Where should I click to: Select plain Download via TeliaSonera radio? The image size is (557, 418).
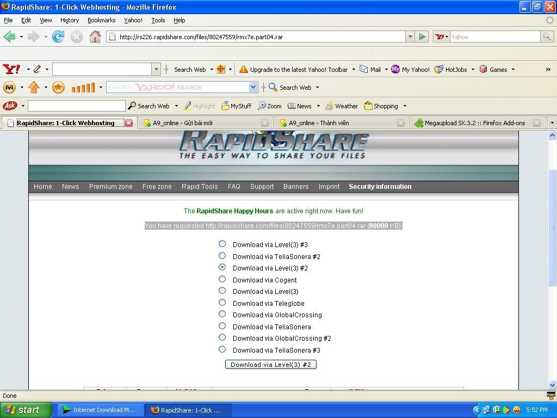pyautogui.click(x=222, y=326)
